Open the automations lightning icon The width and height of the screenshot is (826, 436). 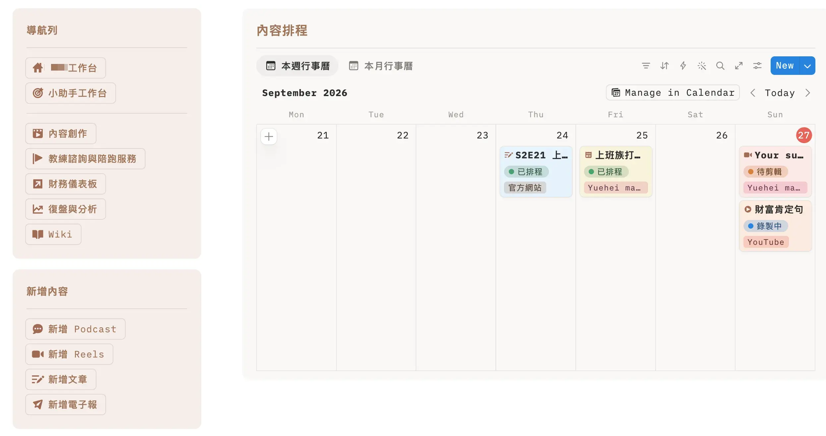[x=683, y=66]
